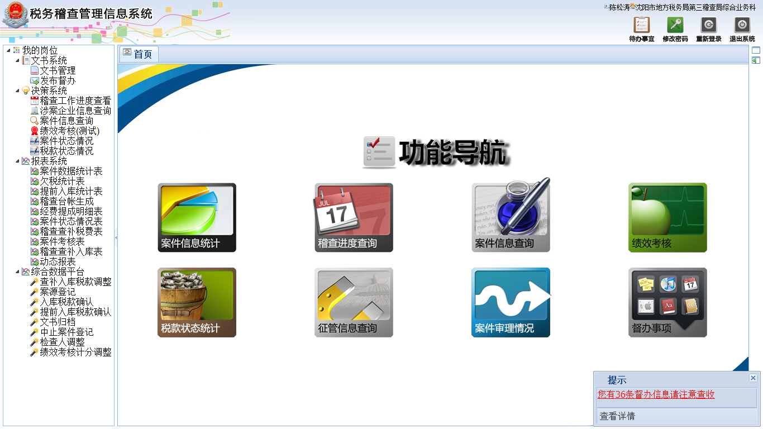
Task: Open the 征管信息查询 magnet tile
Action: point(354,302)
